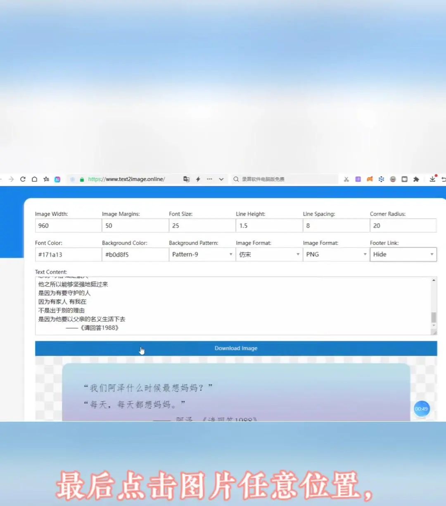This screenshot has width=446, height=506.
Task: Open the AI assistant icon in the address bar
Action: click(58, 179)
